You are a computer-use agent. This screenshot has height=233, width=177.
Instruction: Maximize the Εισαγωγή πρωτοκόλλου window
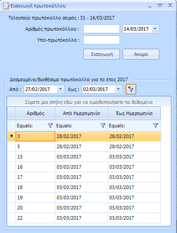coord(160,6)
